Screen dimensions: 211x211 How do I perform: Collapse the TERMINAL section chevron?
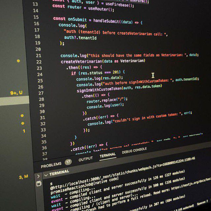tap(46, 175)
